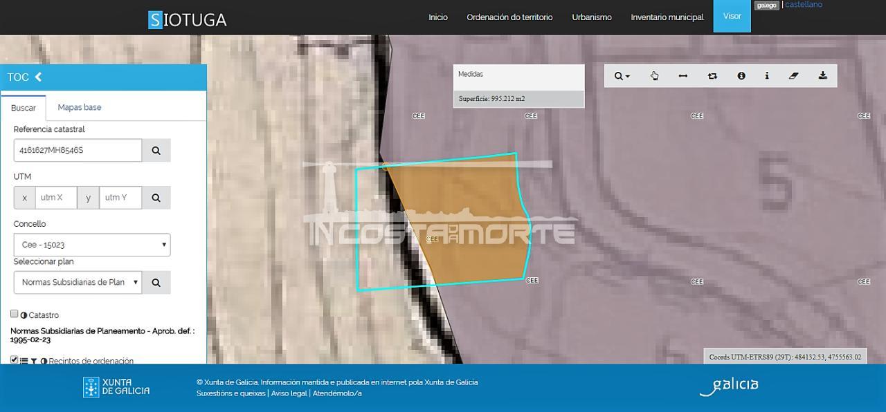Click 'Superficie: 995.212 m2' measurement text
Screen dimensions: 886x412
tap(491, 99)
